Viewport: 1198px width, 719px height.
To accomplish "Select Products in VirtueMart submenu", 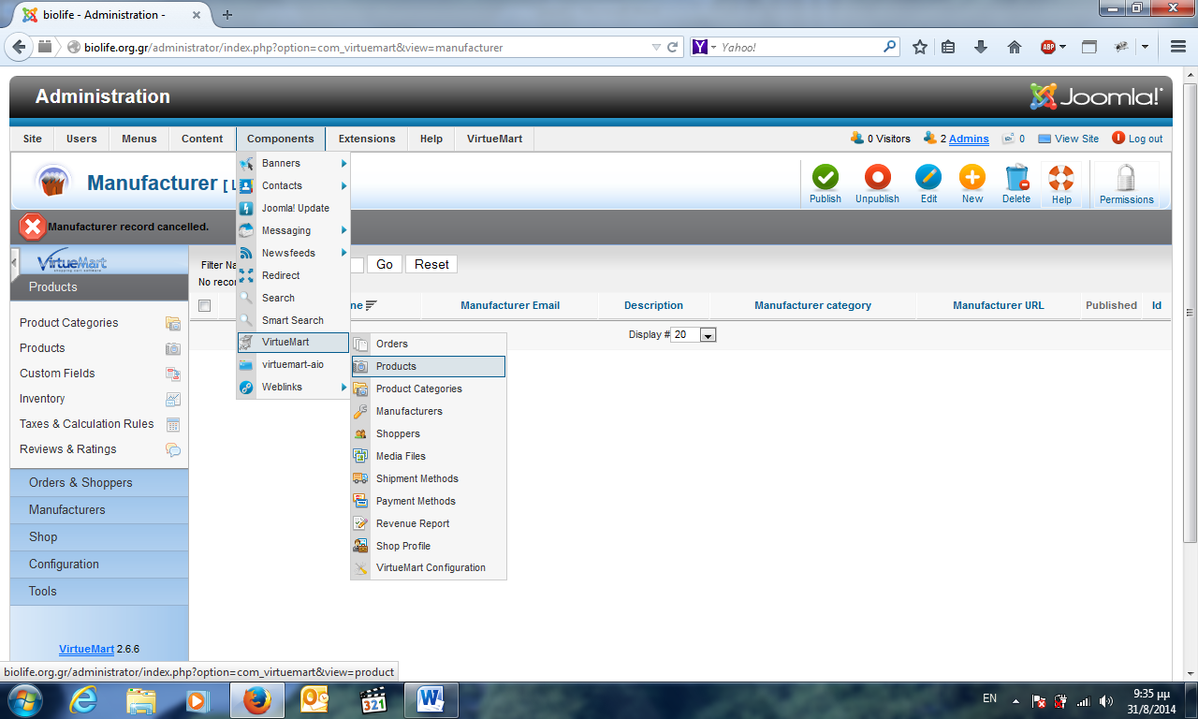I will [x=428, y=366].
